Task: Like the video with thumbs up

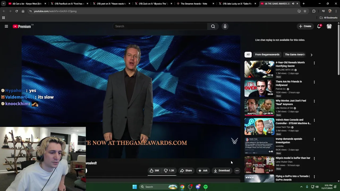Action: [154, 171]
